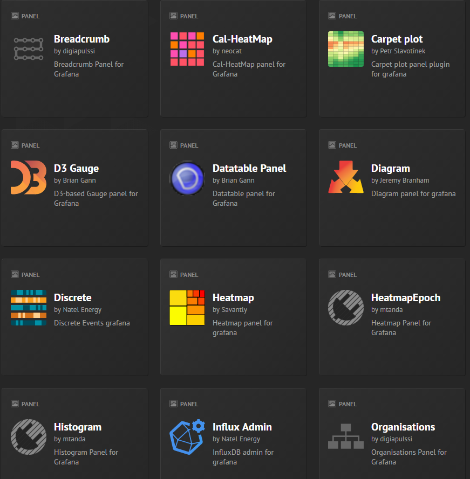Select the Influx Admin plugin title

pos(242,427)
